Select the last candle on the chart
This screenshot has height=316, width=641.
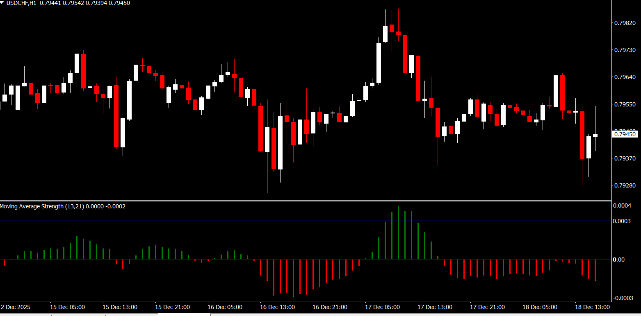point(595,135)
